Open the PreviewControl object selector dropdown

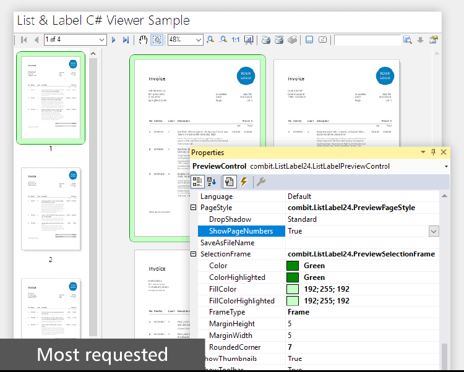pyautogui.click(x=446, y=166)
